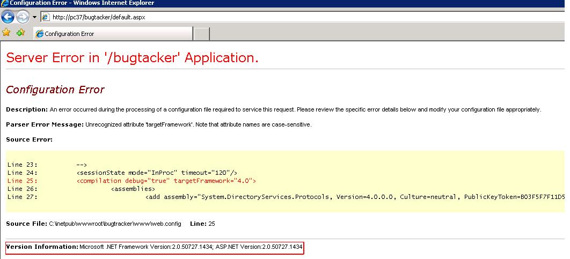The height and width of the screenshot is (259, 570).
Task: Click the italic 'Configuration Error' heading
Action: tap(55, 90)
